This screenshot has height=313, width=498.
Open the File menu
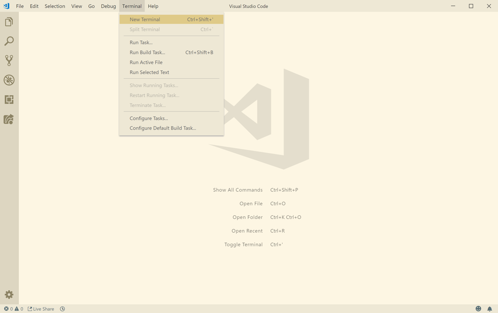[x=20, y=6]
